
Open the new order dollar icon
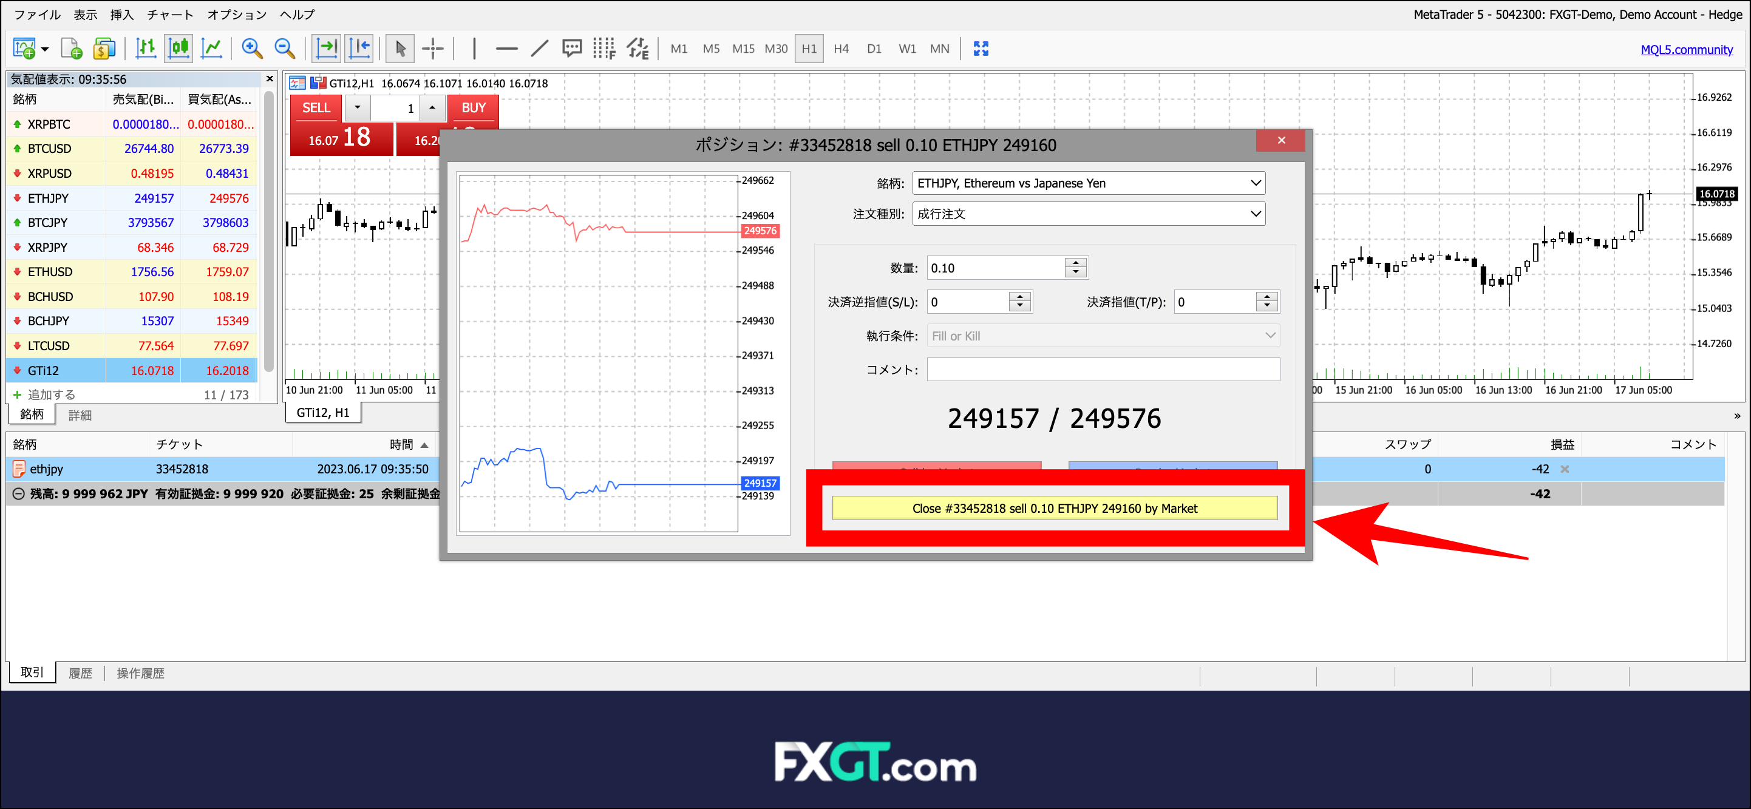104,48
